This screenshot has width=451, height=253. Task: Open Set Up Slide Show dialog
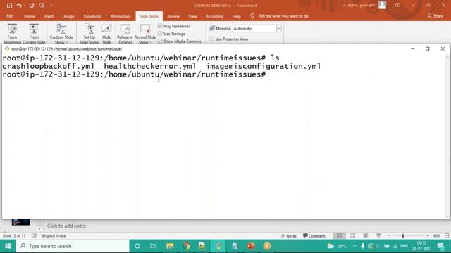pyautogui.click(x=89, y=34)
